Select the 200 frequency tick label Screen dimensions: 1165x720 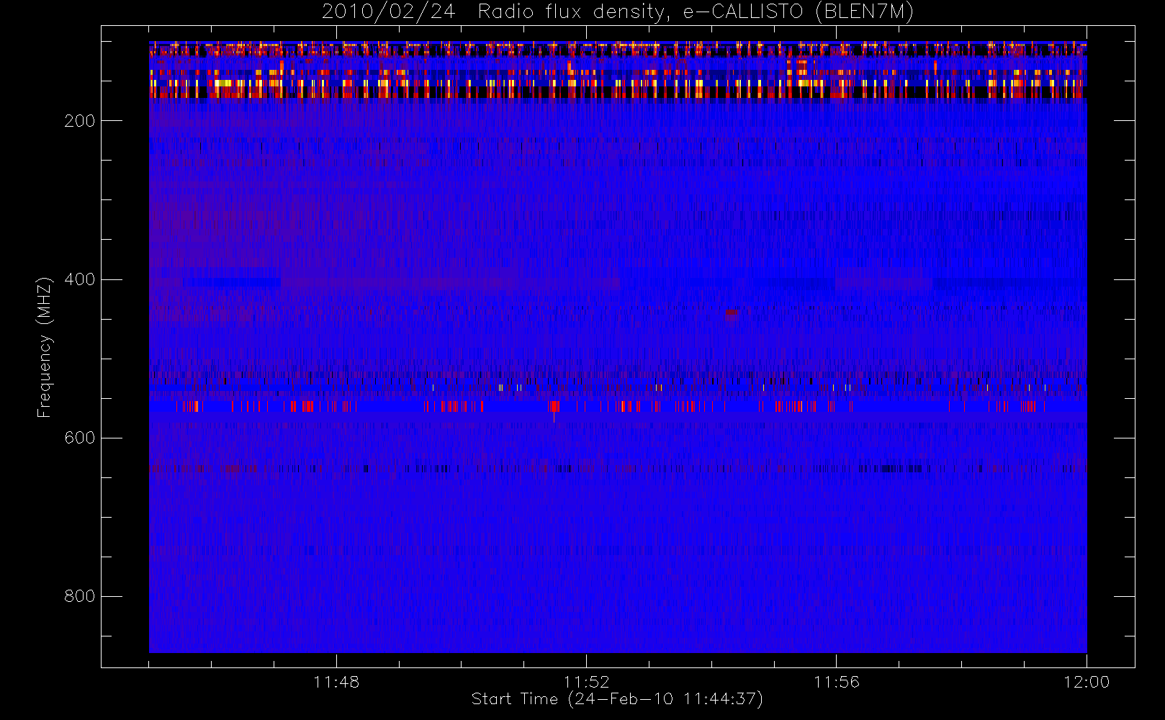coord(80,121)
